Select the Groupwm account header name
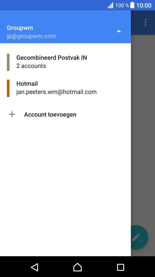The width and height of the screenshot is (155, 277). point(20,28)
